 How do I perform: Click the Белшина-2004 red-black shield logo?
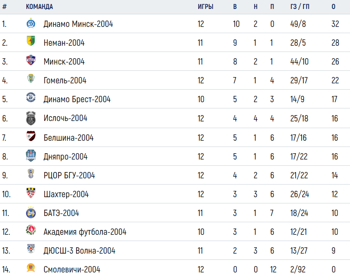pos(31,136)
